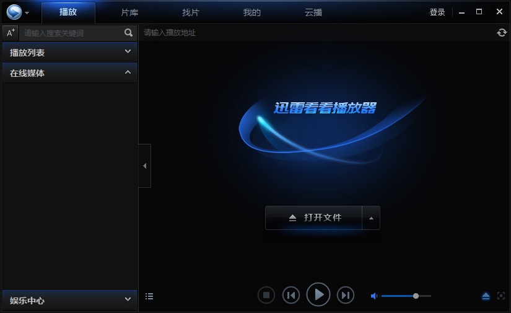This screenshot has height=313, width=511.
Task: Switch to the 片库 tab
Action: point(129,12)
